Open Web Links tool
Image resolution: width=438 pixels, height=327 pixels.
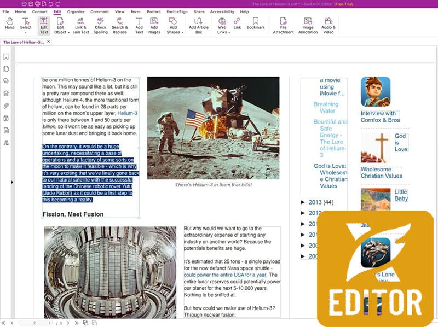click(x=222, y=26)
